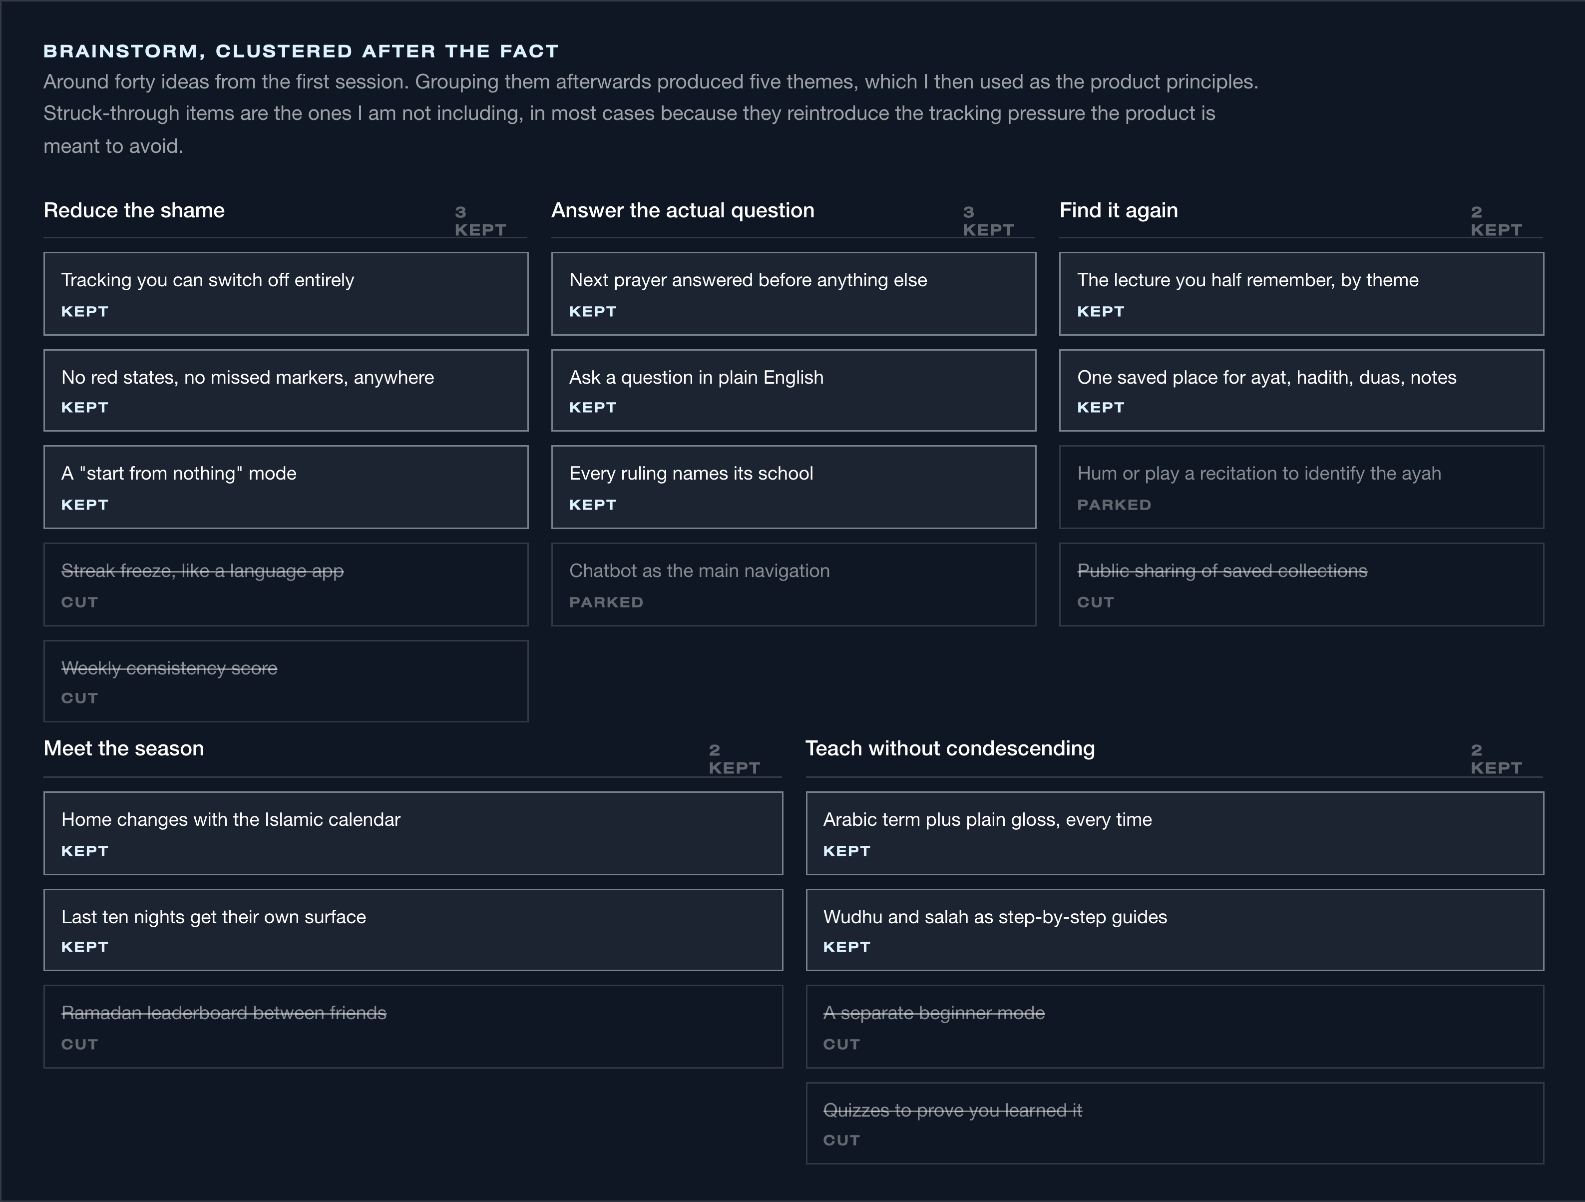Image resolution: width=1585 pixels, height=1202 pixels.
Task: Click the 'Meet the season' cluster heading
Action: [x=124, y=748]
